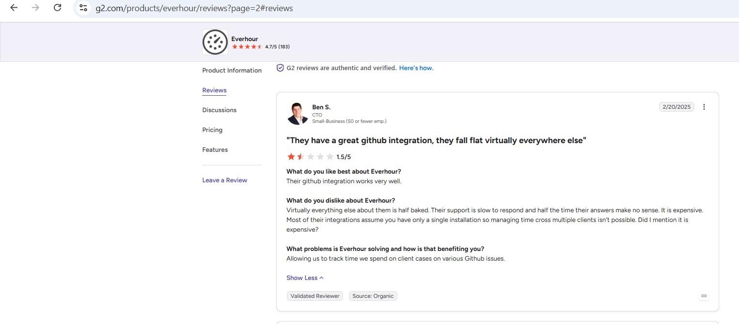Screen dimensions: 739x324
Task: Click the Source: Organic tag
Action: (373, 296)
